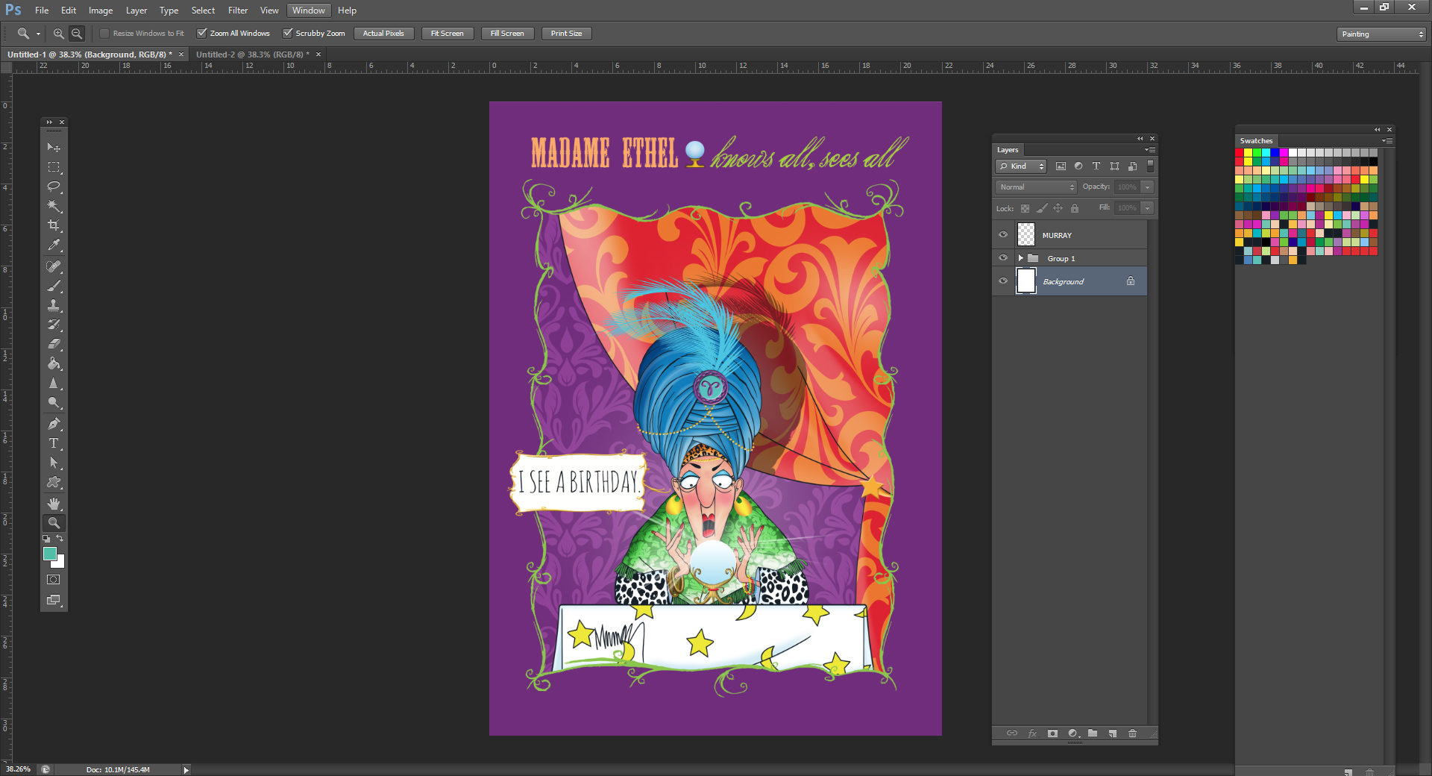Viewport: 1432px width, 776px height.
Task: Create a new group folder
Action: click(x=1093, y=733)
